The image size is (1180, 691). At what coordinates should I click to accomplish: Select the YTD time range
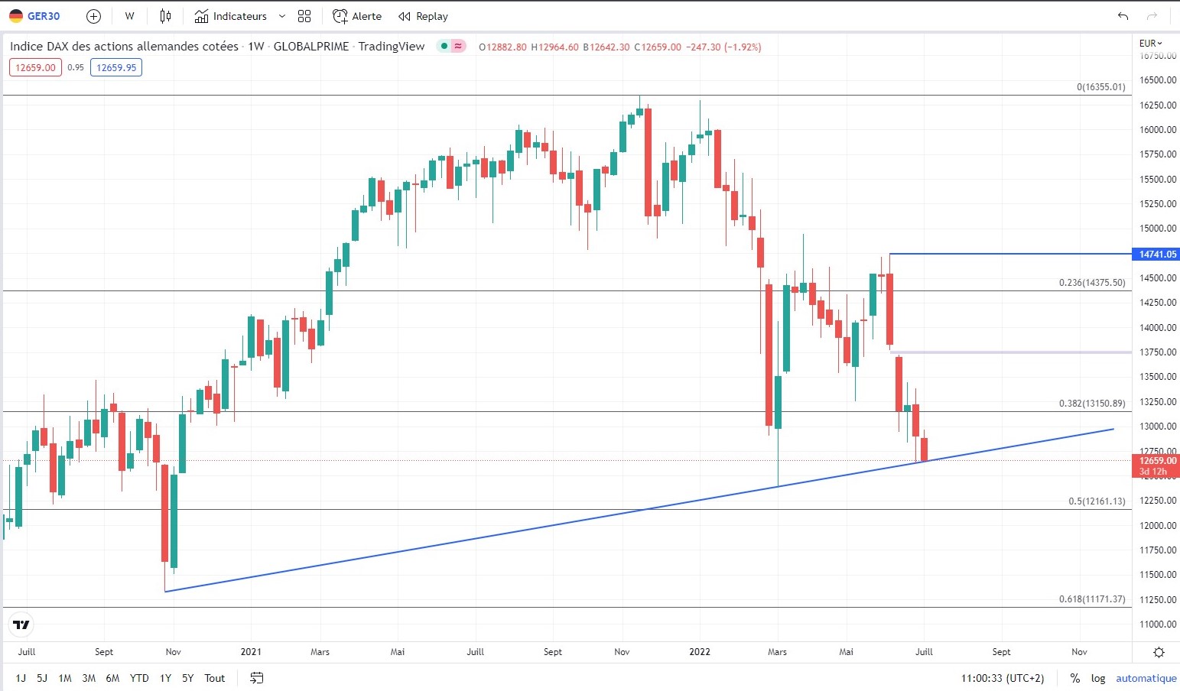pos(139,678)
